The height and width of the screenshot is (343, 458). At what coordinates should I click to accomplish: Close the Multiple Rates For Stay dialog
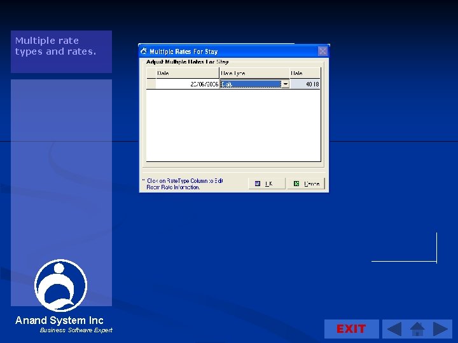coord(323,51)
